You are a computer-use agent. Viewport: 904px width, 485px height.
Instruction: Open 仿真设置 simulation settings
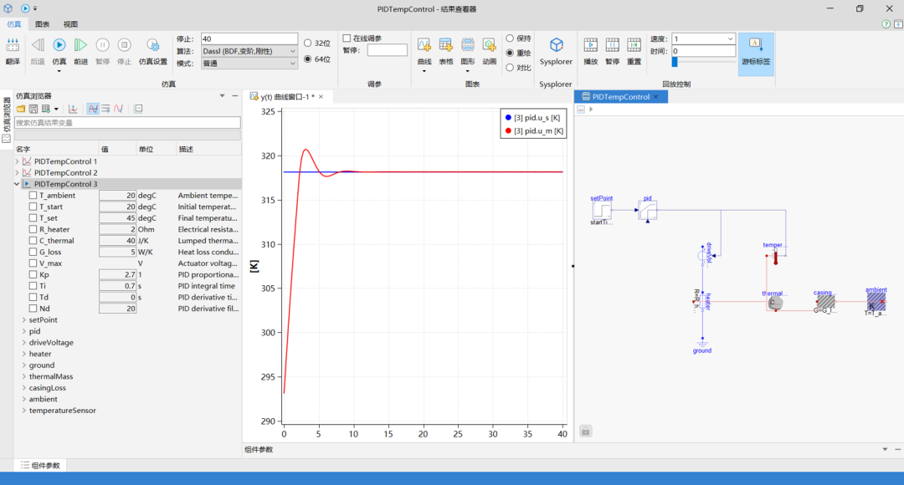[x=153, y=45]
